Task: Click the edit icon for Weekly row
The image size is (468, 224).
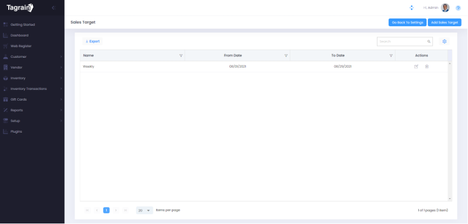Action: click(416, 67)
